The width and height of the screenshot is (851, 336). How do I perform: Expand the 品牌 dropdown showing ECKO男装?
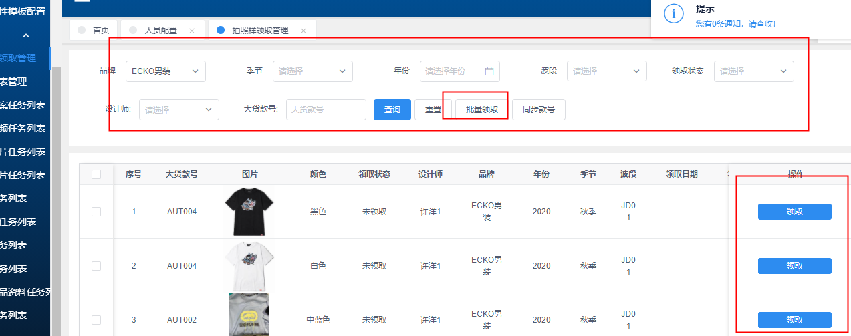tap(165, 71)
